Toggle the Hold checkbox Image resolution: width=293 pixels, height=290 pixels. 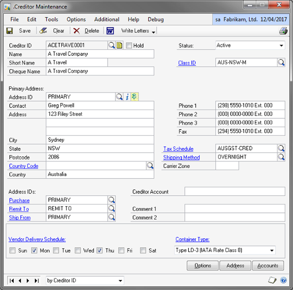(x=129, y=46)
